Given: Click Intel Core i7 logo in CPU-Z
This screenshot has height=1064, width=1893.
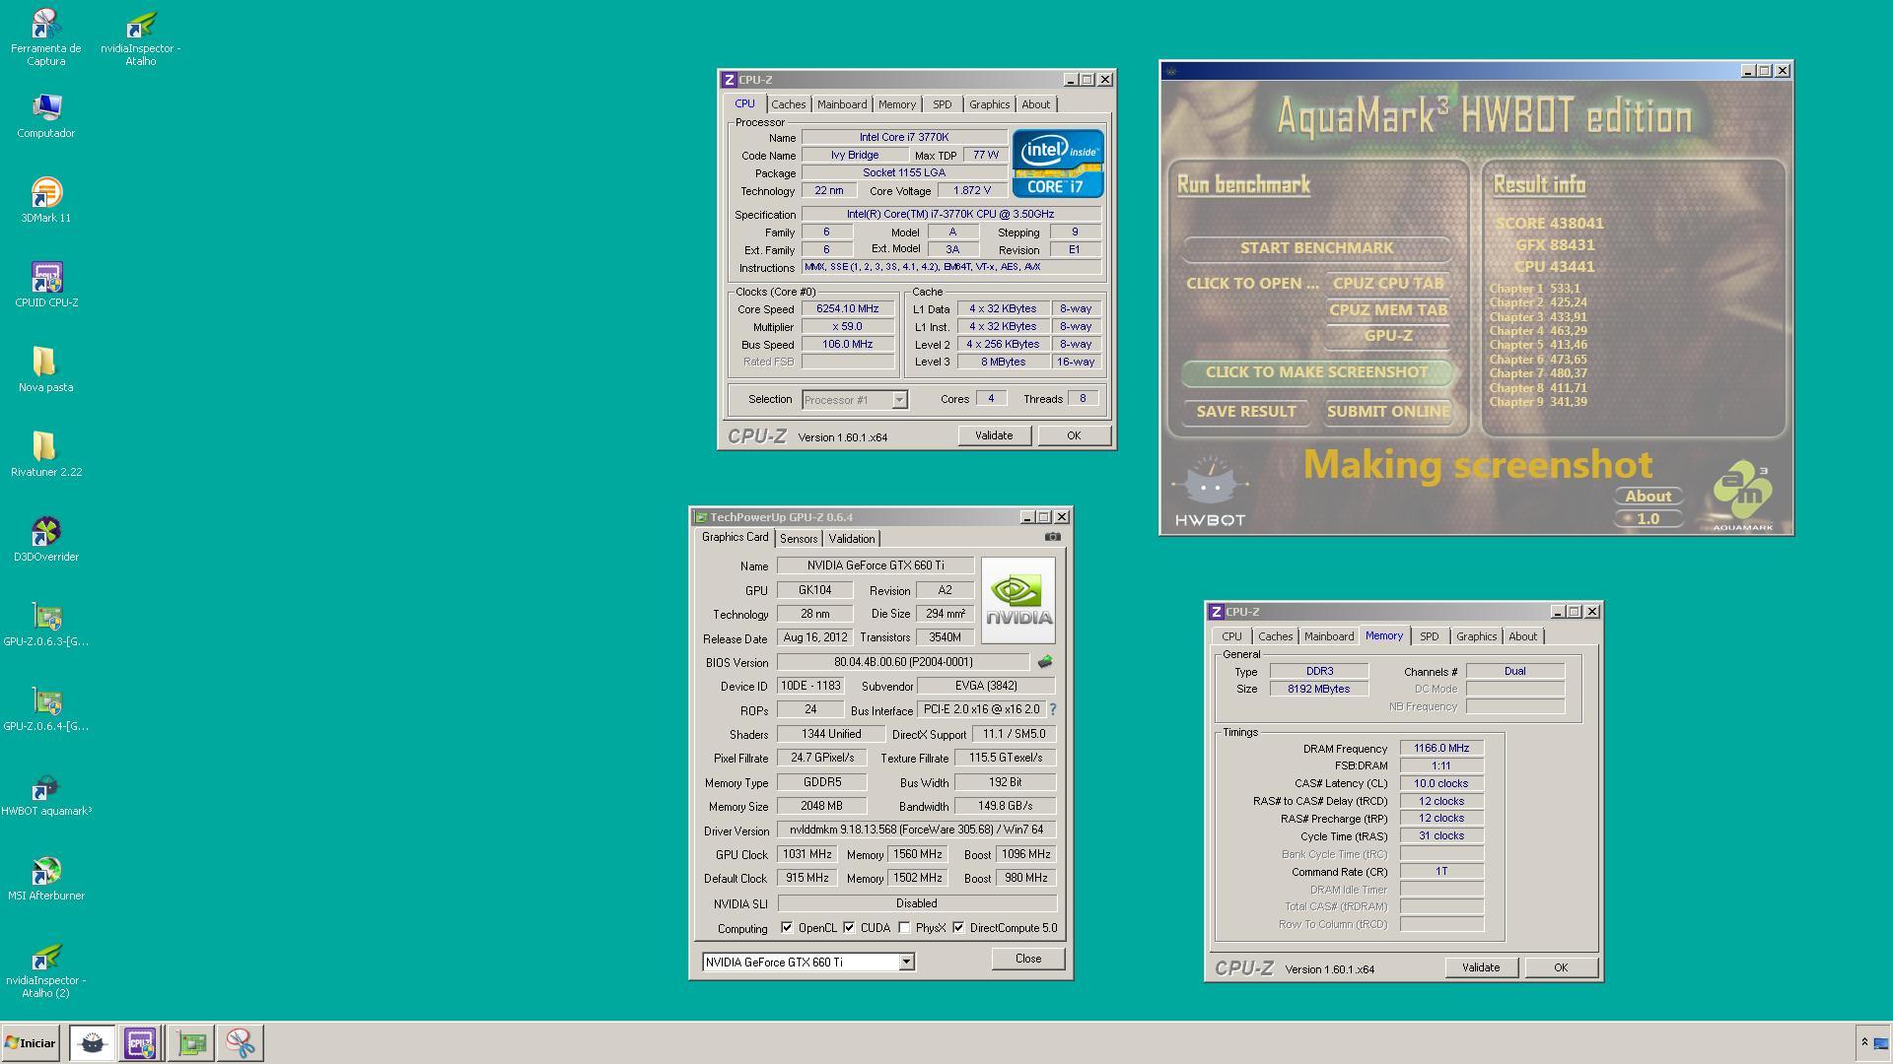Looking at the screenshot, I should pos(1057,164).
